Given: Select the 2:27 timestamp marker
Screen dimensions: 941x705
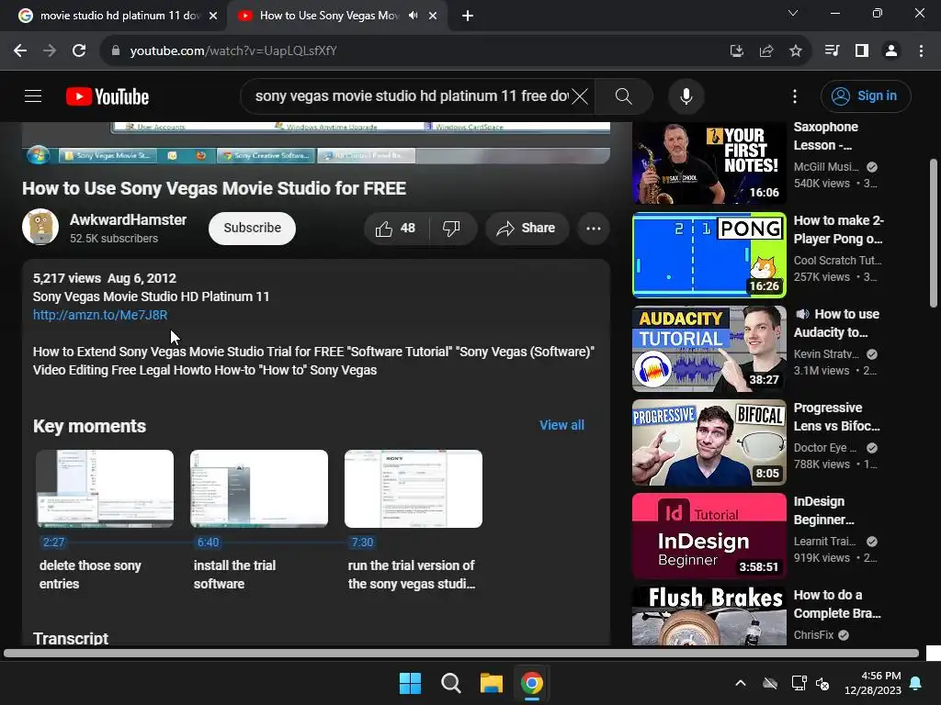Looking at the screenshot, I should (x=53, y=543).
